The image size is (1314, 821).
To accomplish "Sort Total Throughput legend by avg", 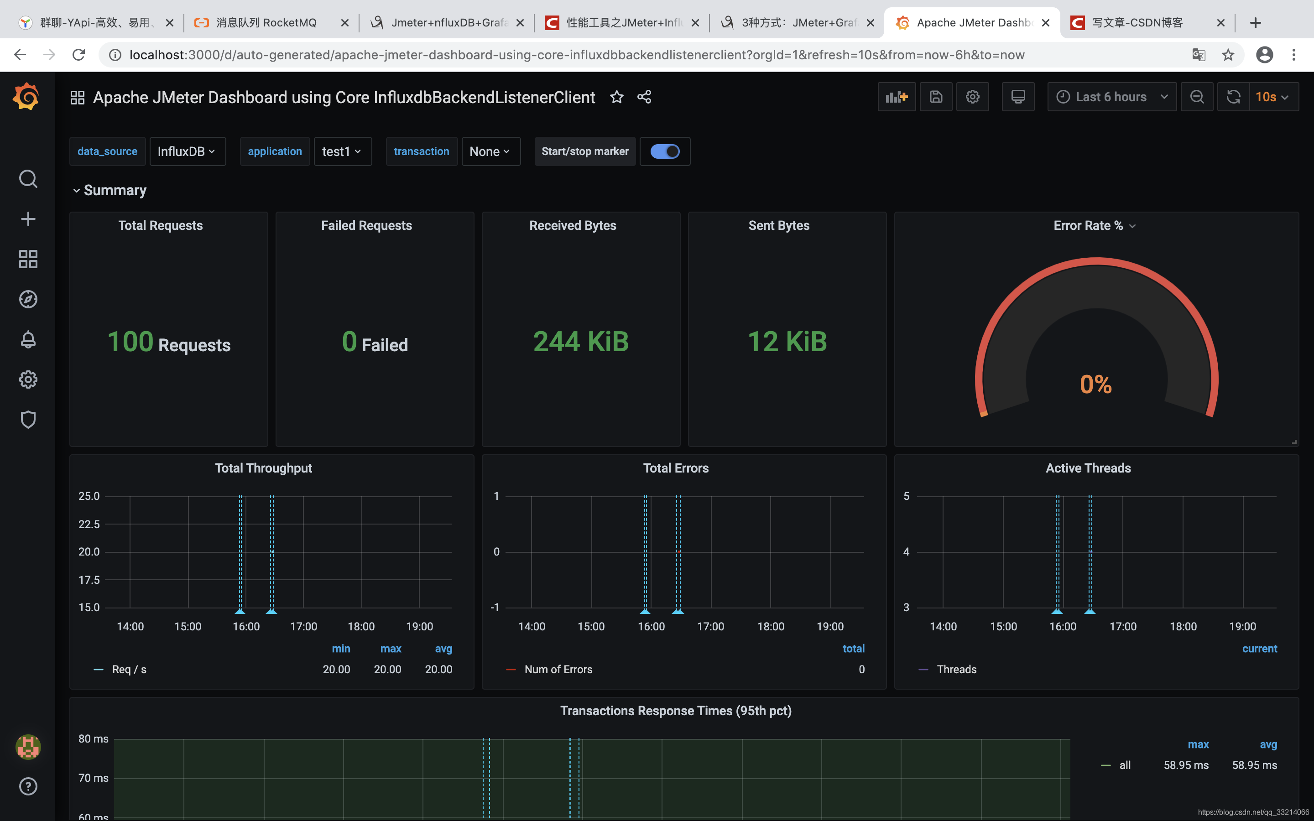I will (x=443, y=648).
